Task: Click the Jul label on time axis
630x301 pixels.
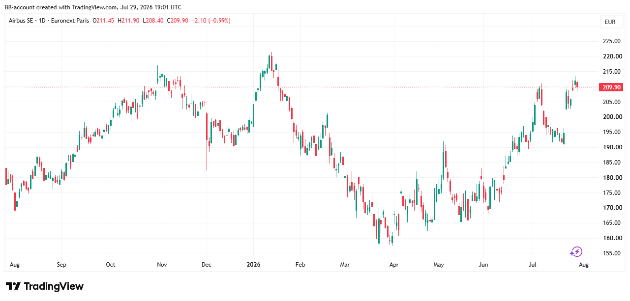Action: [533, 265]
